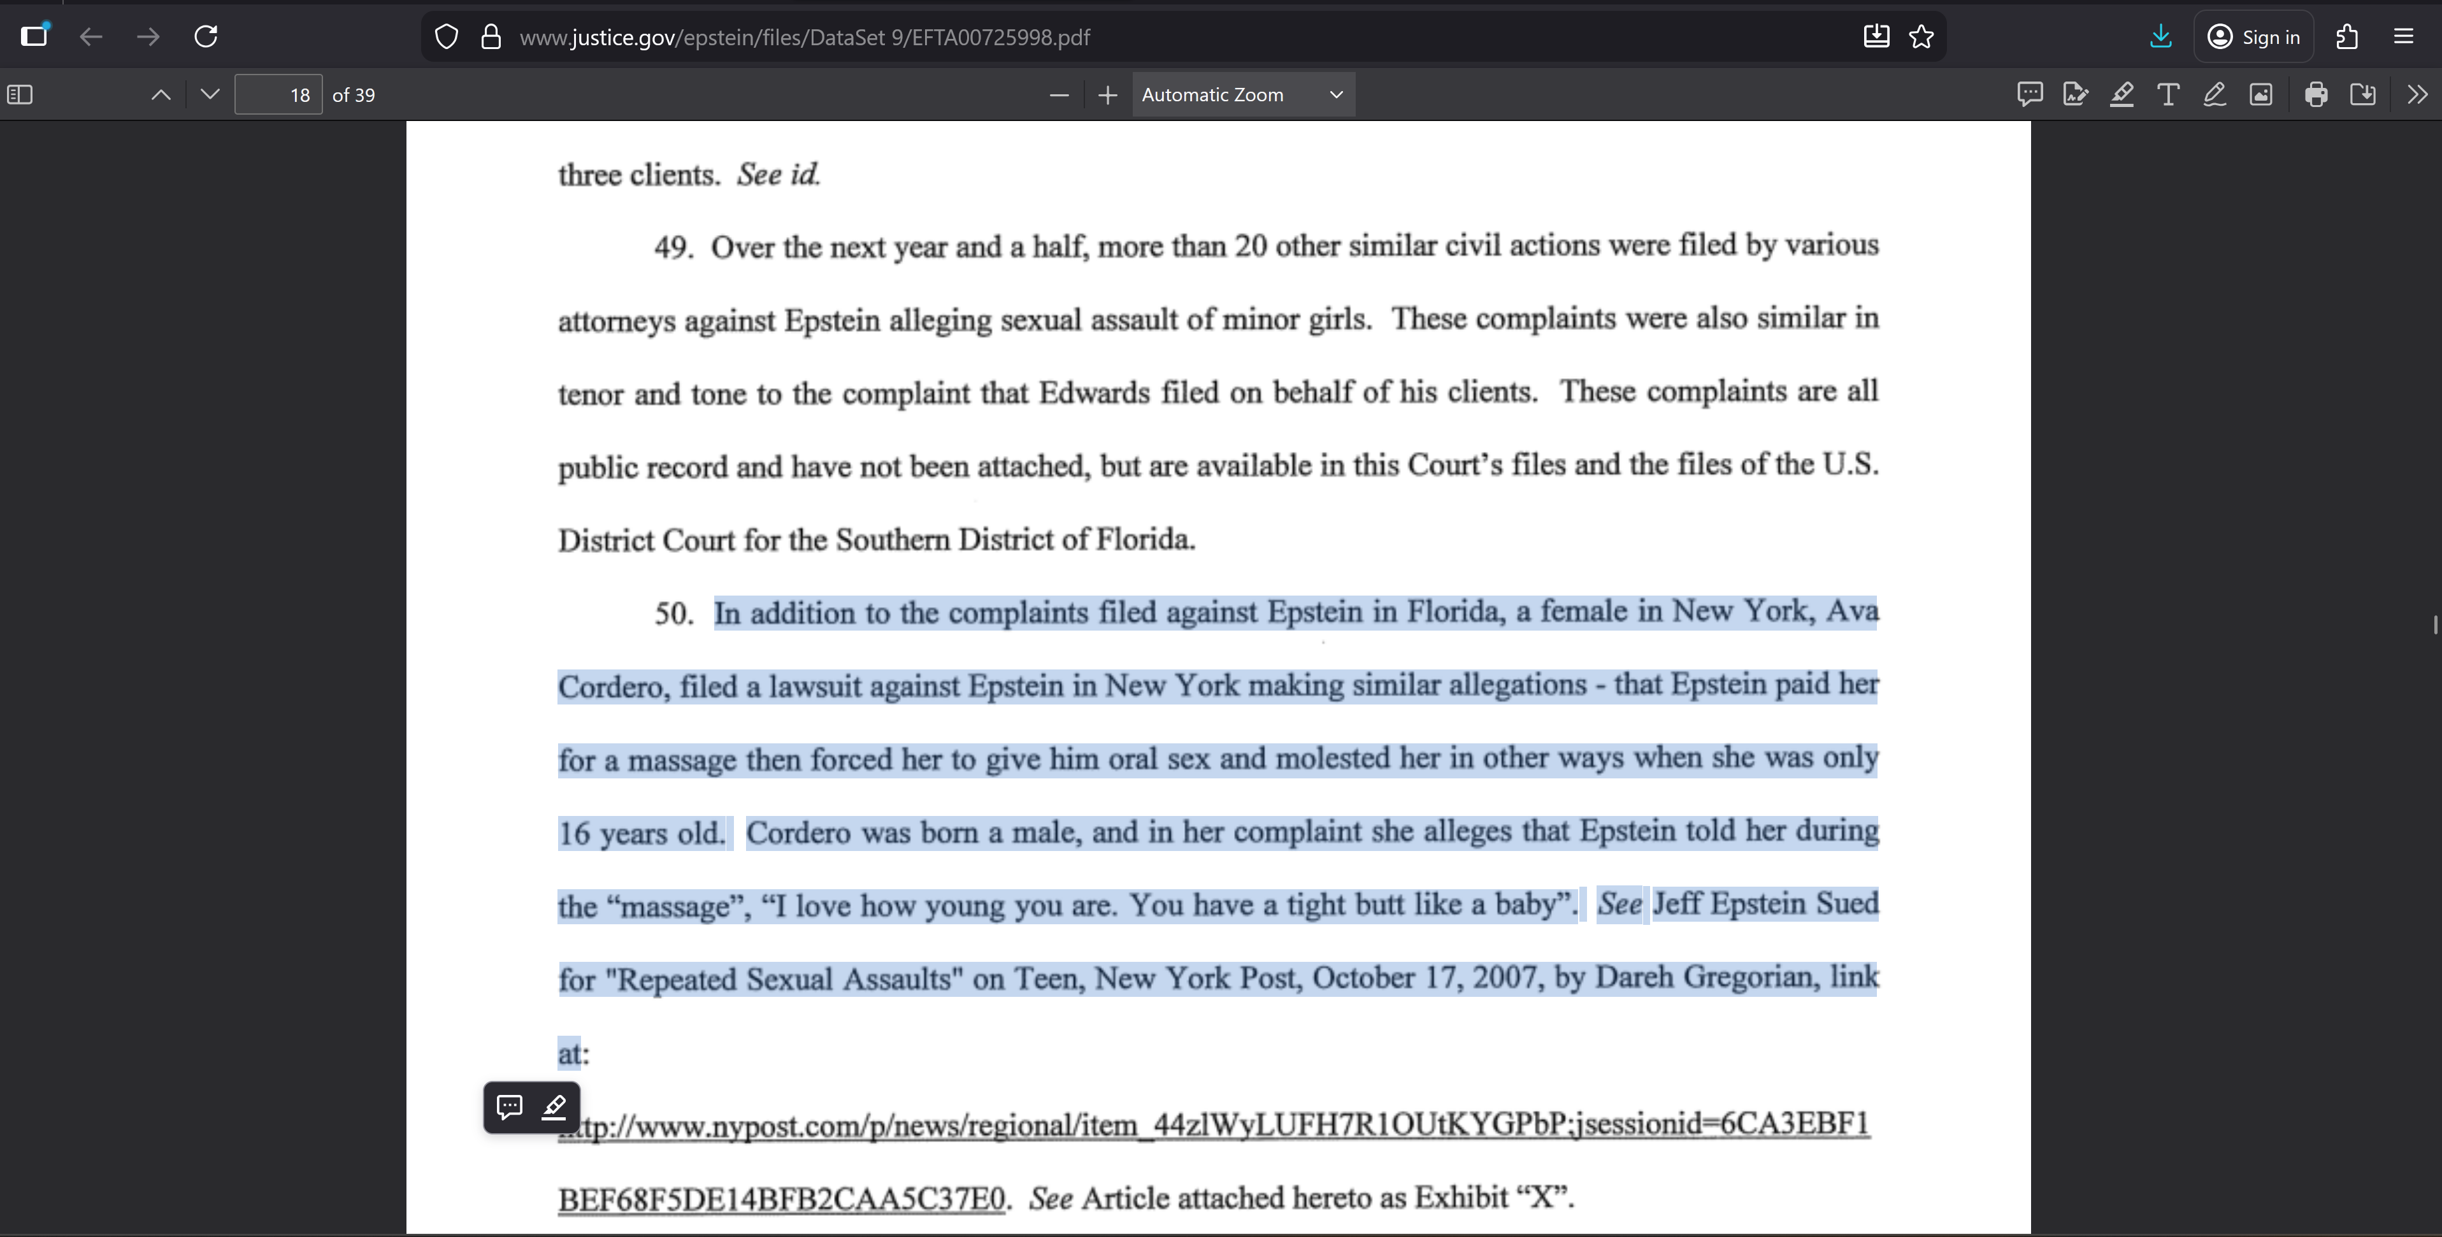Zoom out of the PDF document
This screenshot has width=2442, height=1237.
click(x=1059, y=95)
